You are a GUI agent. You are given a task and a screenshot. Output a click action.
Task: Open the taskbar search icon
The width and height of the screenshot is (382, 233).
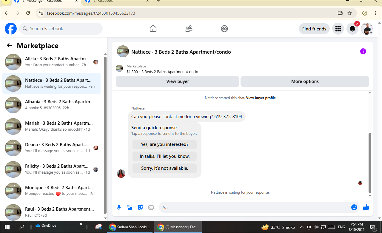click(x=21, y=227)
